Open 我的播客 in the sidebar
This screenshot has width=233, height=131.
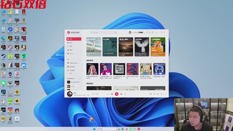click(x=74, y=70)
